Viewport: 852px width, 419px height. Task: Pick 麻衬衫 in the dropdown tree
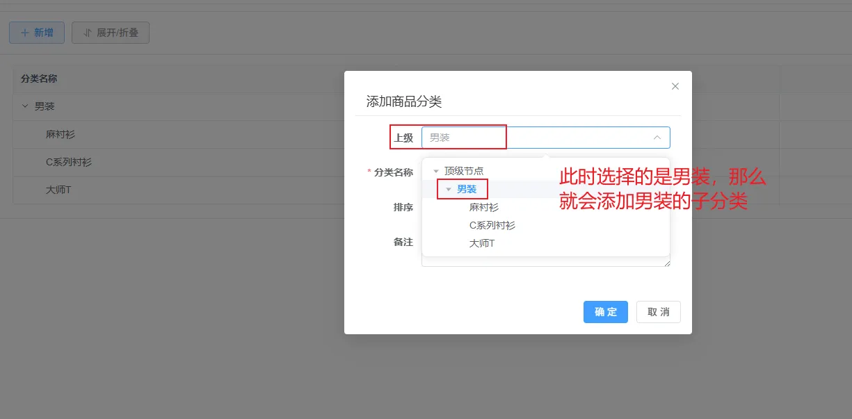pos(484,207)
